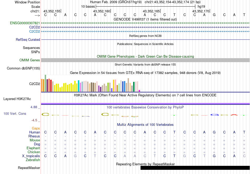
Task: Open Gene Expression in 54 tissues title
Action: pyautogui.click(x=145, y=73)
